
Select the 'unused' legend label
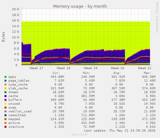[x=14, y=104]
